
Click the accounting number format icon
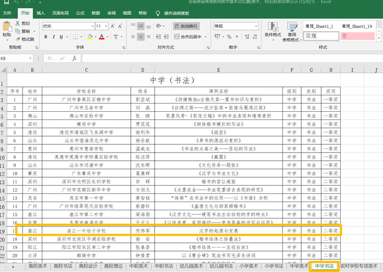pos(217,37)
